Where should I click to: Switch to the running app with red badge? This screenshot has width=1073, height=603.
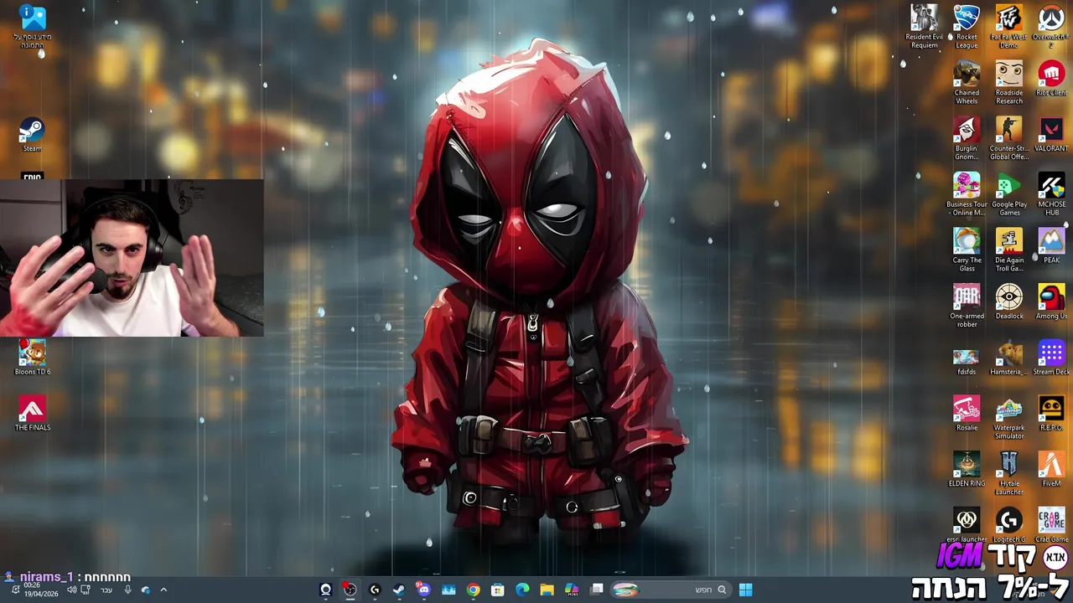[350, 590]
